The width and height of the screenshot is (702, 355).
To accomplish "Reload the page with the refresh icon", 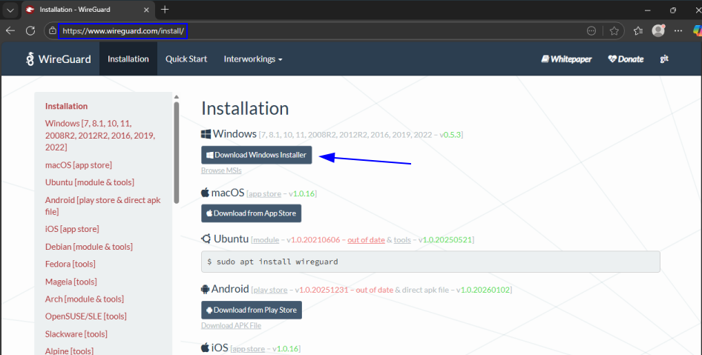I will tap(30, 31).
